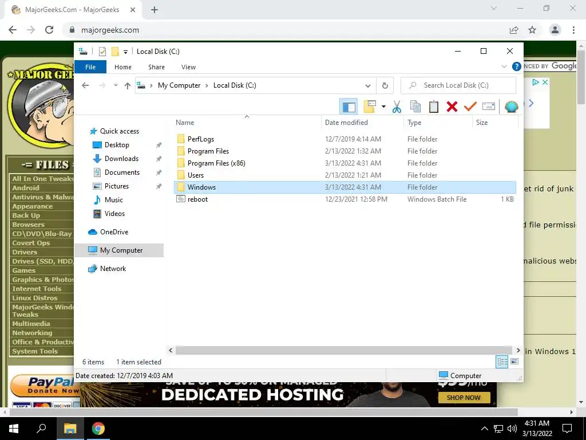
Task: Click the Copy icon in toolbar
Action: [415, 107]
